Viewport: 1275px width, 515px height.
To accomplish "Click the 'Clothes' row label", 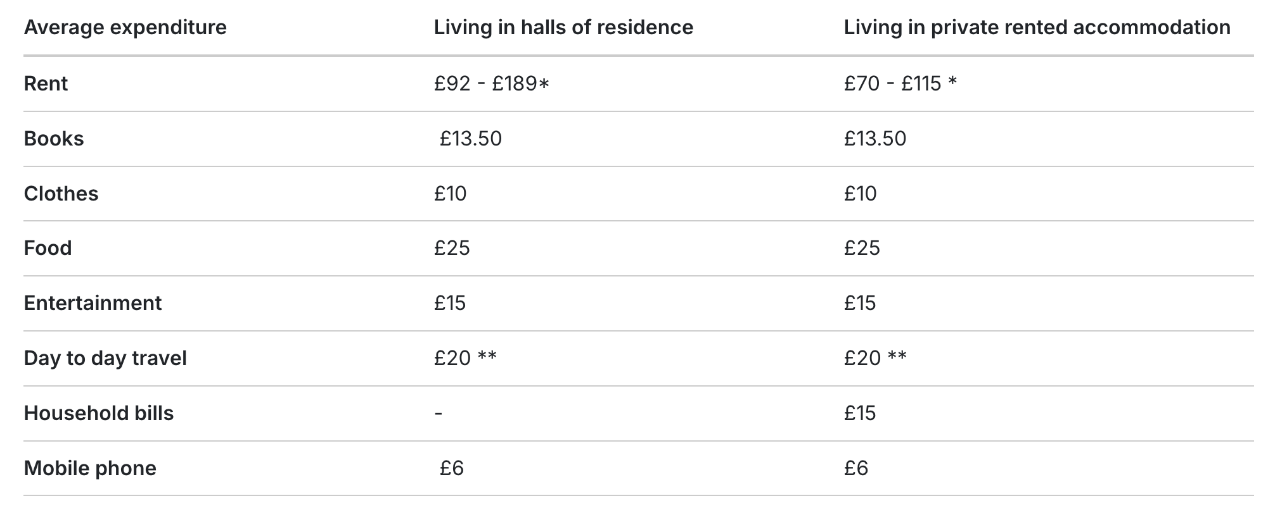I will [x=61, y=194].
